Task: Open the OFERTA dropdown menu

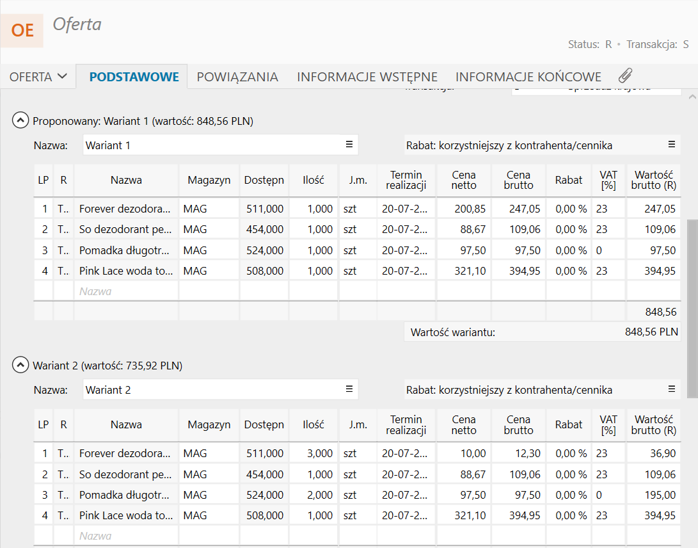Action: [x=38, y=77]
